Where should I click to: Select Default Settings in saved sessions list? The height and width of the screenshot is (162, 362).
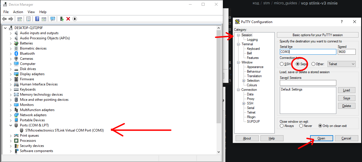click(x=292, y=89)
